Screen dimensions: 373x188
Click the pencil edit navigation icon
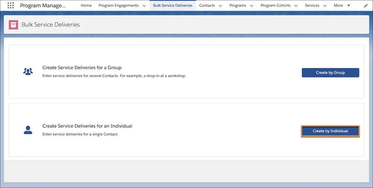click(x=366, y=6)
